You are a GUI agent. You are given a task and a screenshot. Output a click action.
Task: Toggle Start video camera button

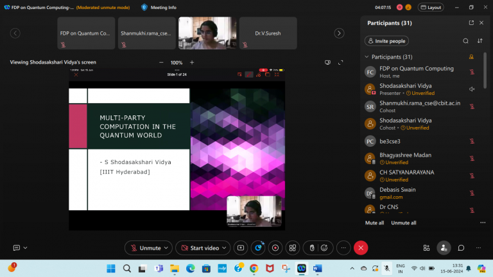coord(199,248)
